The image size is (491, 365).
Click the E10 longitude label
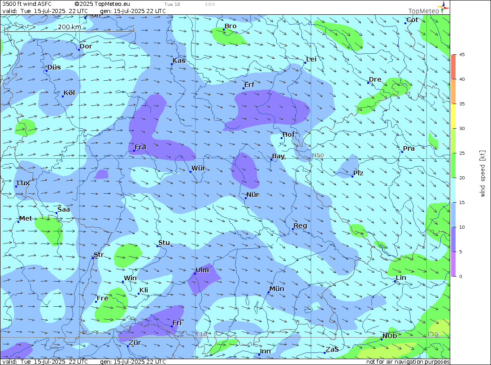(x=202, y=335)
